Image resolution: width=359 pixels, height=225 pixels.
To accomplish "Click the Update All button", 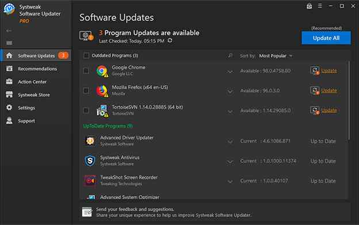I will [x=326, y=38].
